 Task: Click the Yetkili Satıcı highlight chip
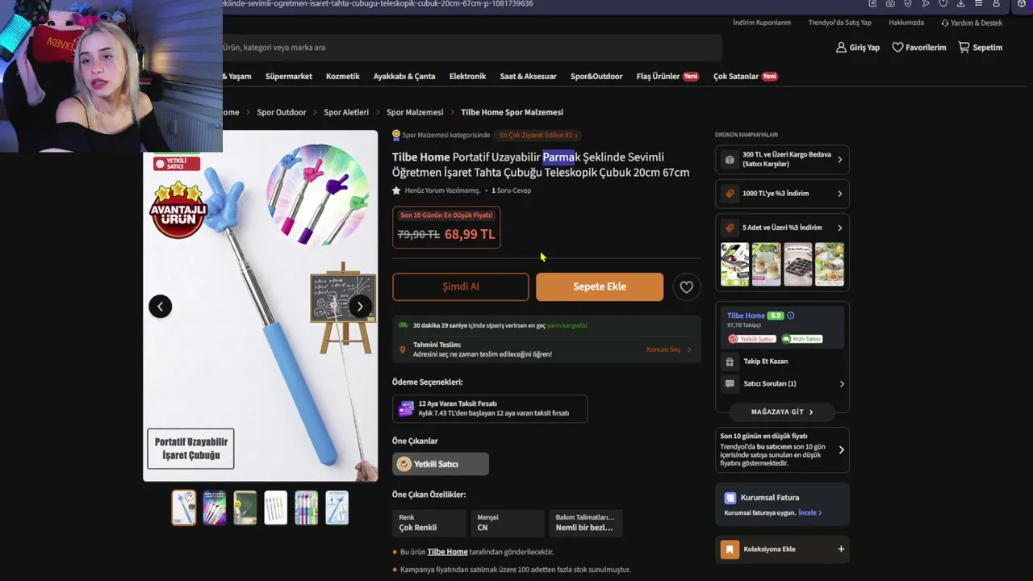tap(441, 464)
